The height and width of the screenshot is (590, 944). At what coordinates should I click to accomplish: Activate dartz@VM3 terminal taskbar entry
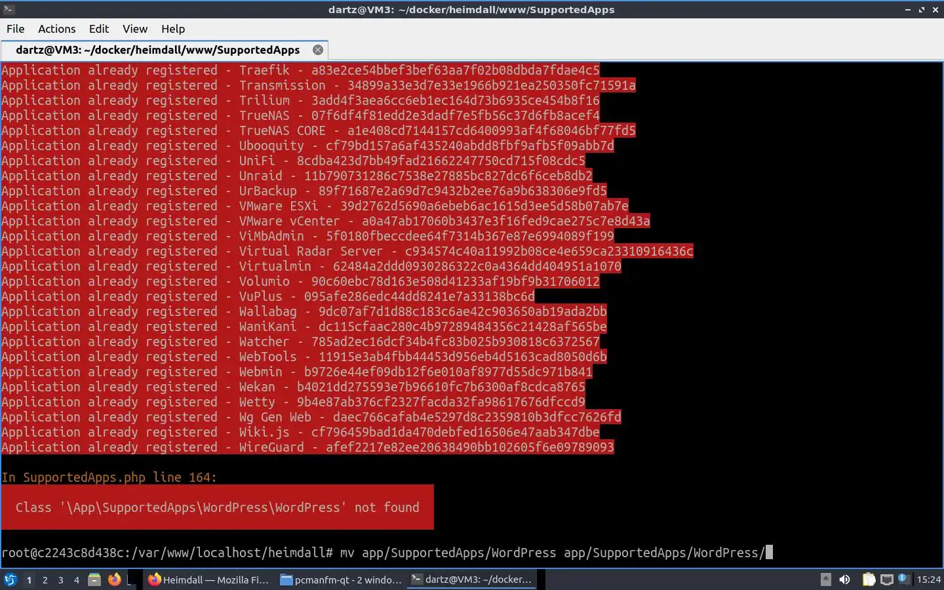tap(472, 580)
